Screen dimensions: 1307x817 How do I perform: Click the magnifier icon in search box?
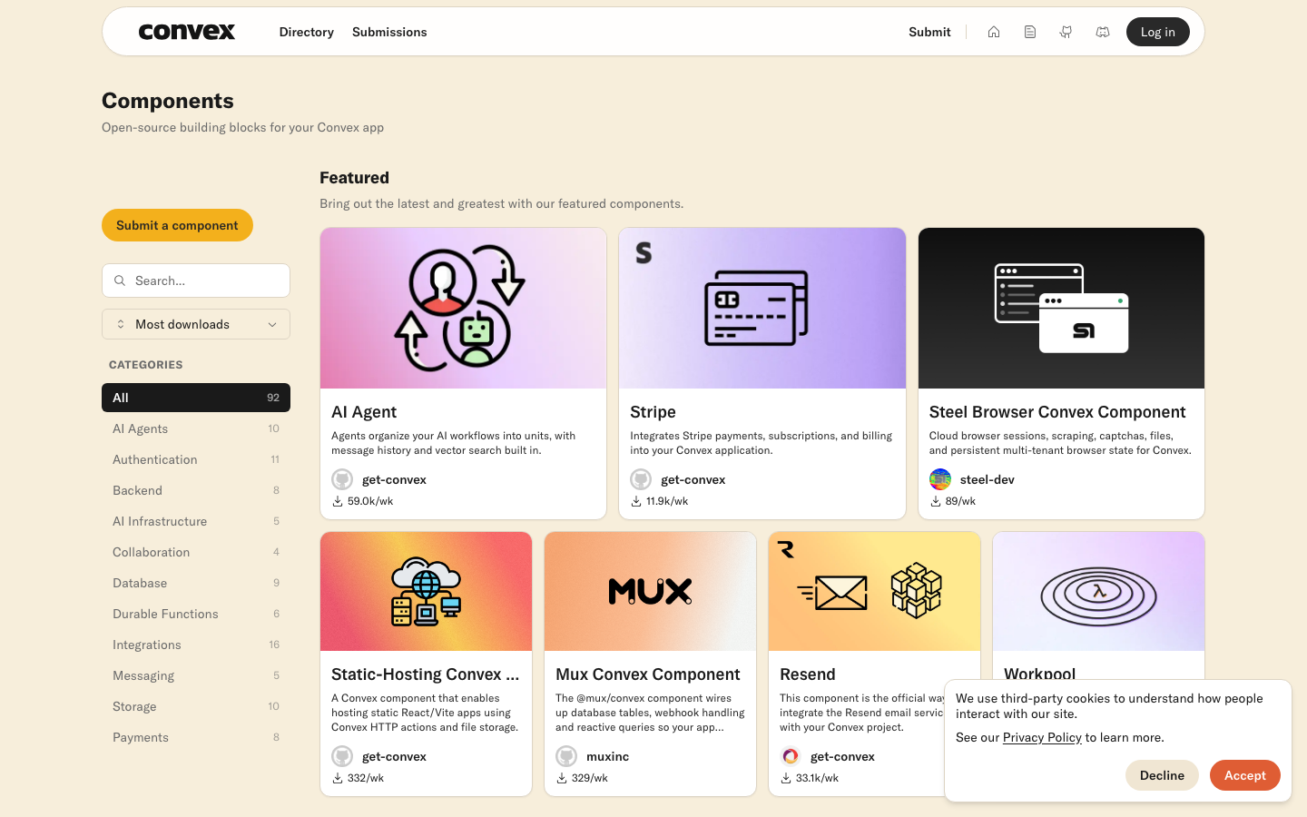pos(120,281)
